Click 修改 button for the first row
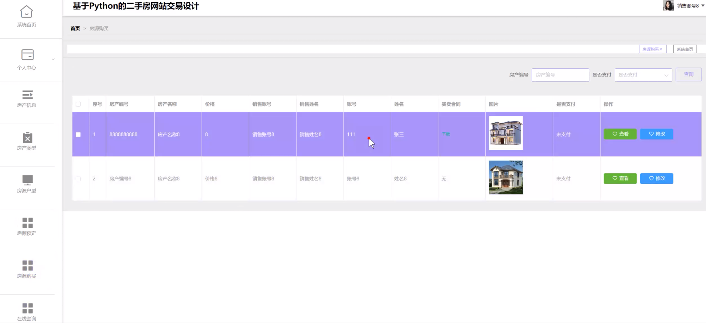Viewport: 706px width, 323px height. click(656, 134)
